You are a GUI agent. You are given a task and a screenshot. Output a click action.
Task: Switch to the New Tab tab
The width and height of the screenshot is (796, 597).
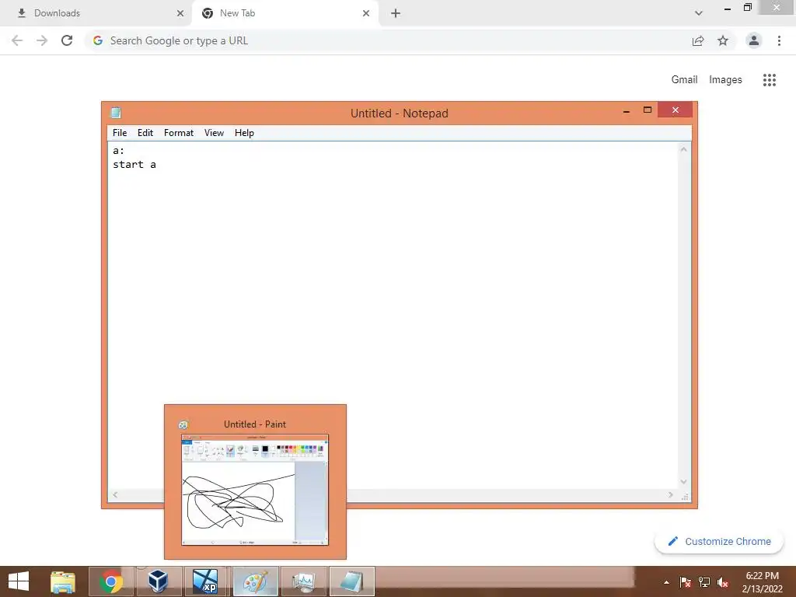pyautogui.click(x=285, y=13)
